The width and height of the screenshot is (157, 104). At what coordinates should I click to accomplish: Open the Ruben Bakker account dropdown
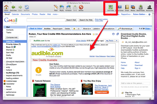tap(140, 14)
